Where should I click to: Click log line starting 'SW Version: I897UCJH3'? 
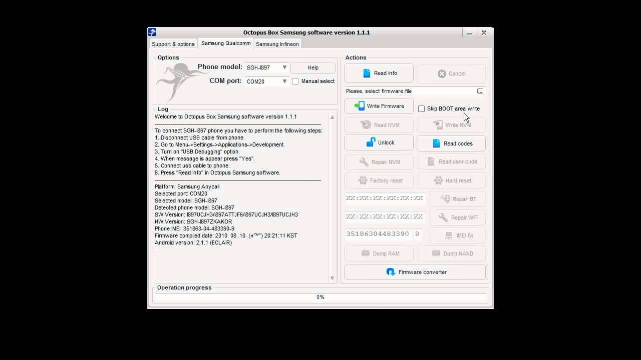tap(226, 214)
